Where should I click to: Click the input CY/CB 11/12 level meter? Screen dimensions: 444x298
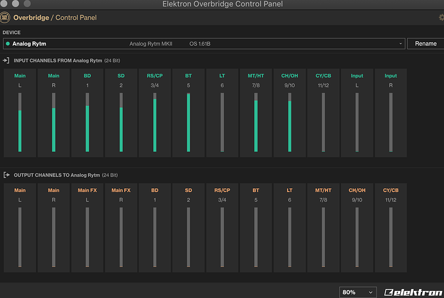point(324,122)
